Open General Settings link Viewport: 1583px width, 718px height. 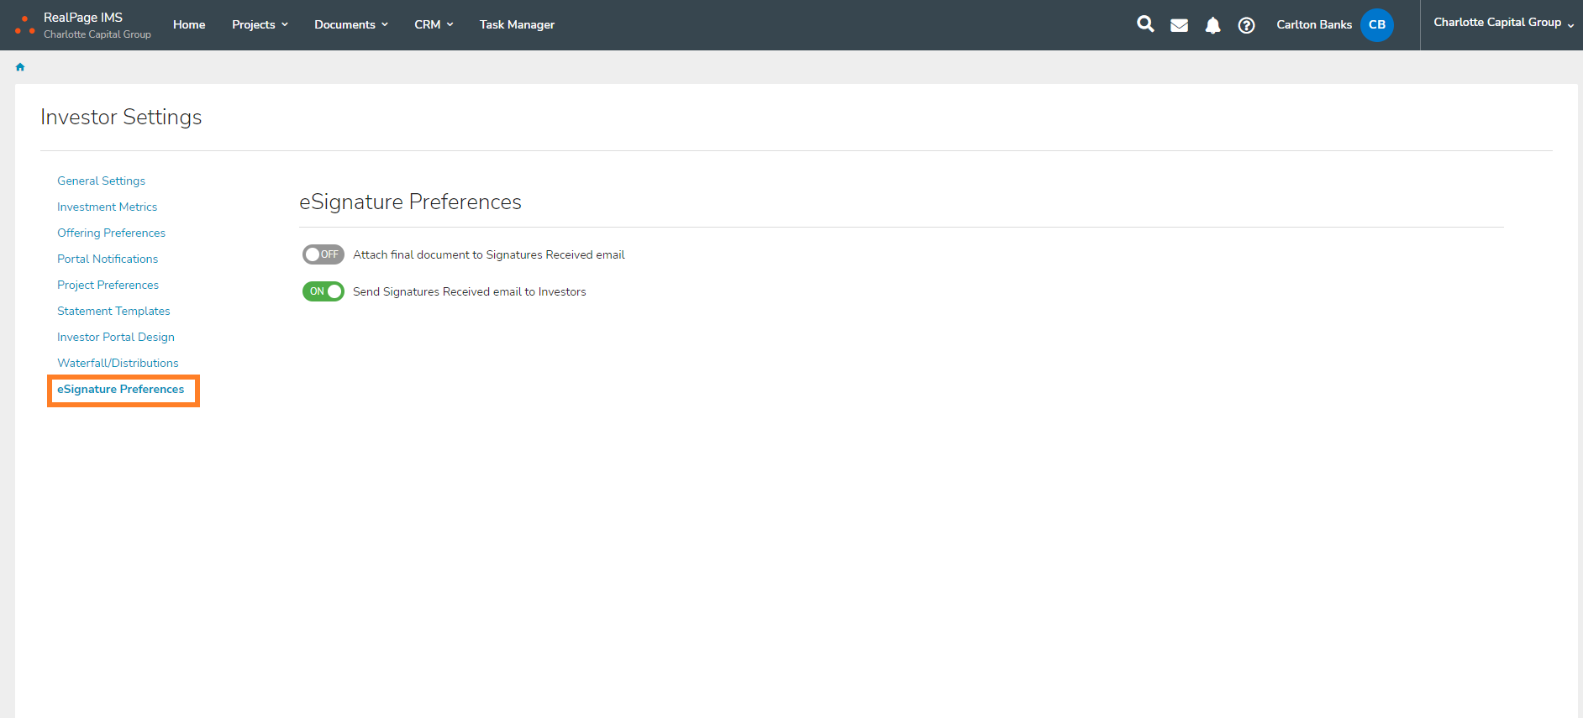[x=101, y=181]
